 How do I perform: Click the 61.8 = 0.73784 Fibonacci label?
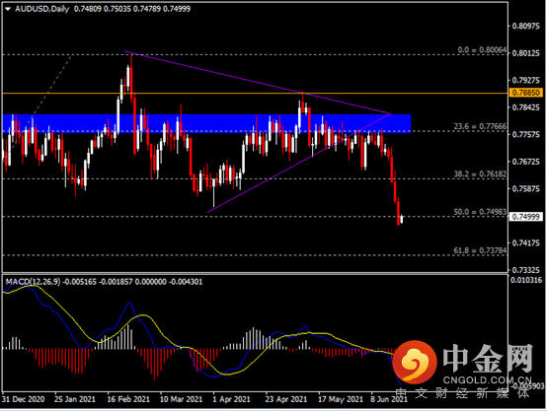pyautogui.click(x=480, y=250)
